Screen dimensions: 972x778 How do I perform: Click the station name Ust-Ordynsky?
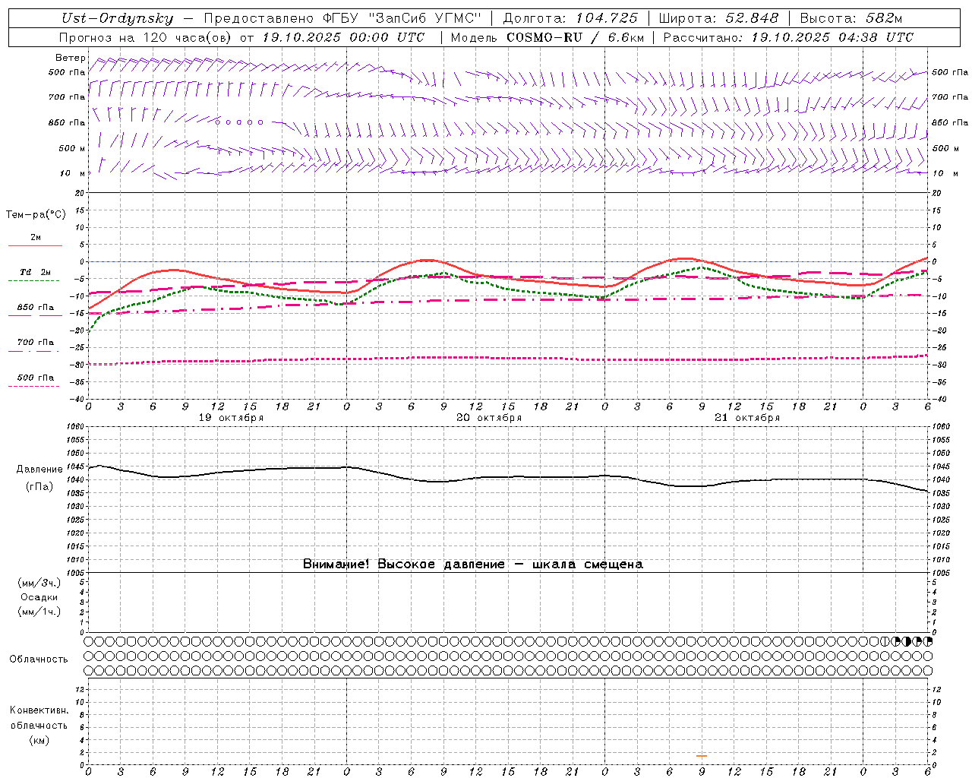coord(117,18)
